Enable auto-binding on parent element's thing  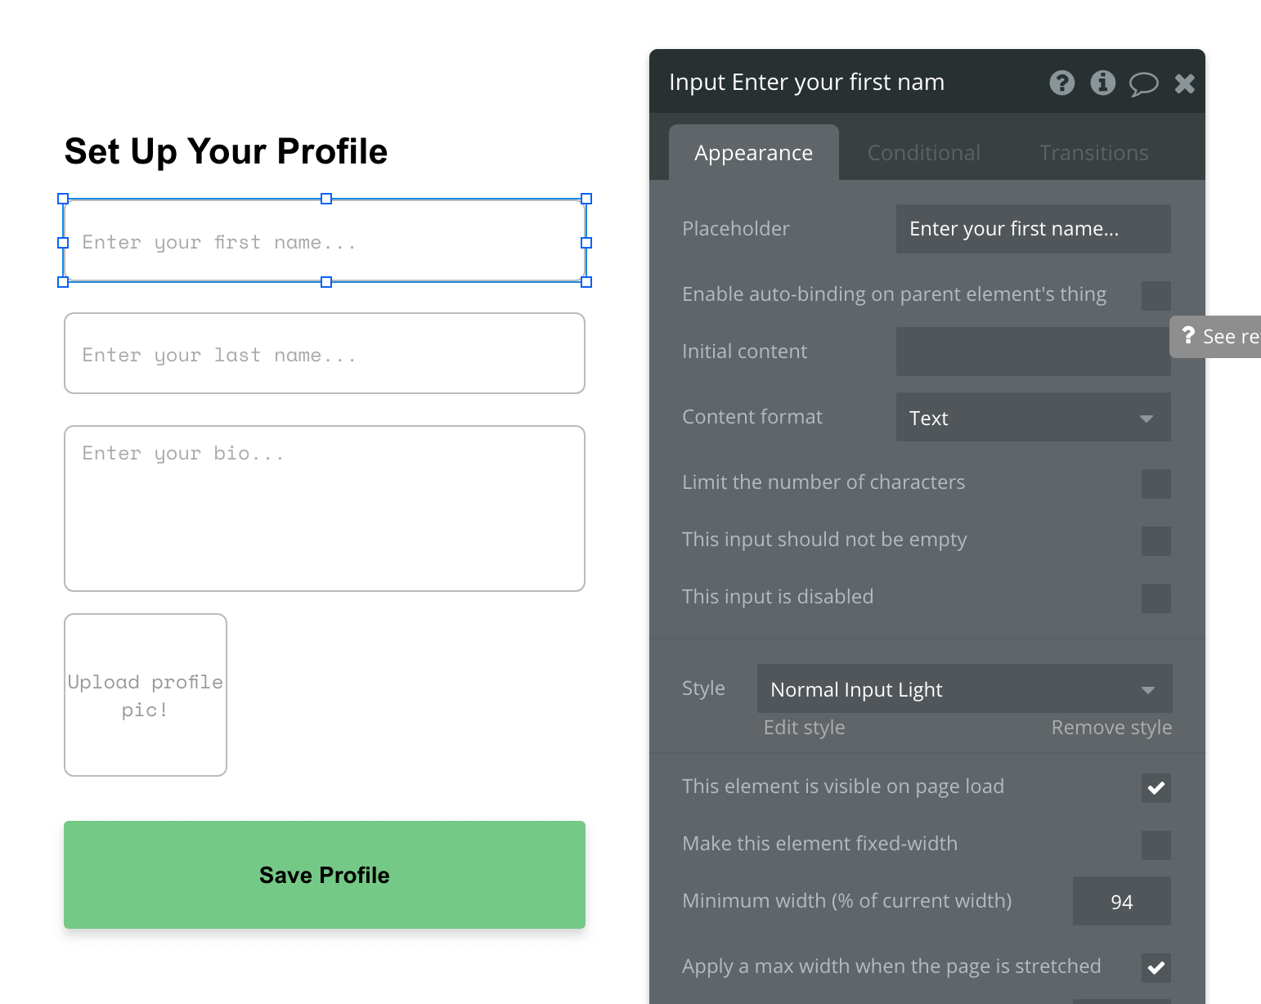tap(1156, 295)
